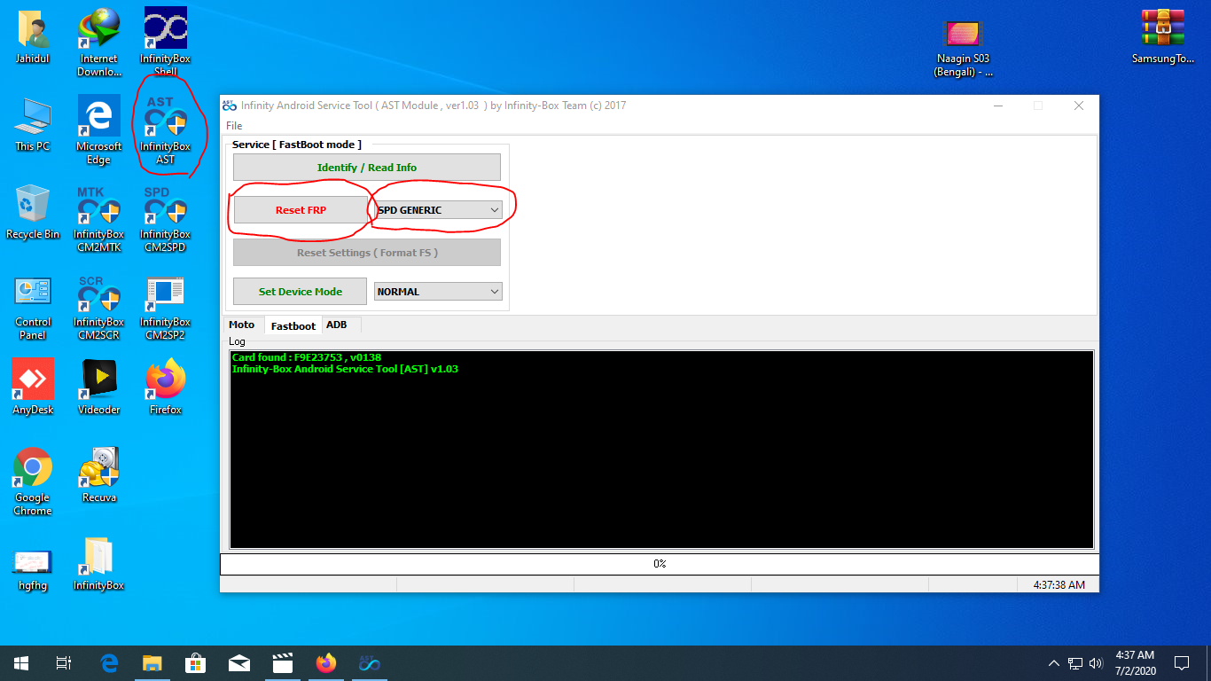Open Mail app from the taskbar
1211x681 pixels.
pos(239,663)
